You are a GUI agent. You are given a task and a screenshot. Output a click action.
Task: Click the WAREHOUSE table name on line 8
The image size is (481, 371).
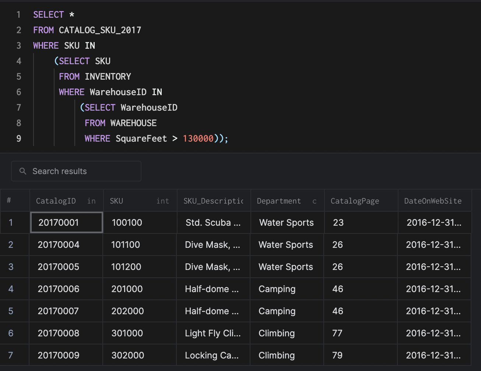(x=133, y=123)
